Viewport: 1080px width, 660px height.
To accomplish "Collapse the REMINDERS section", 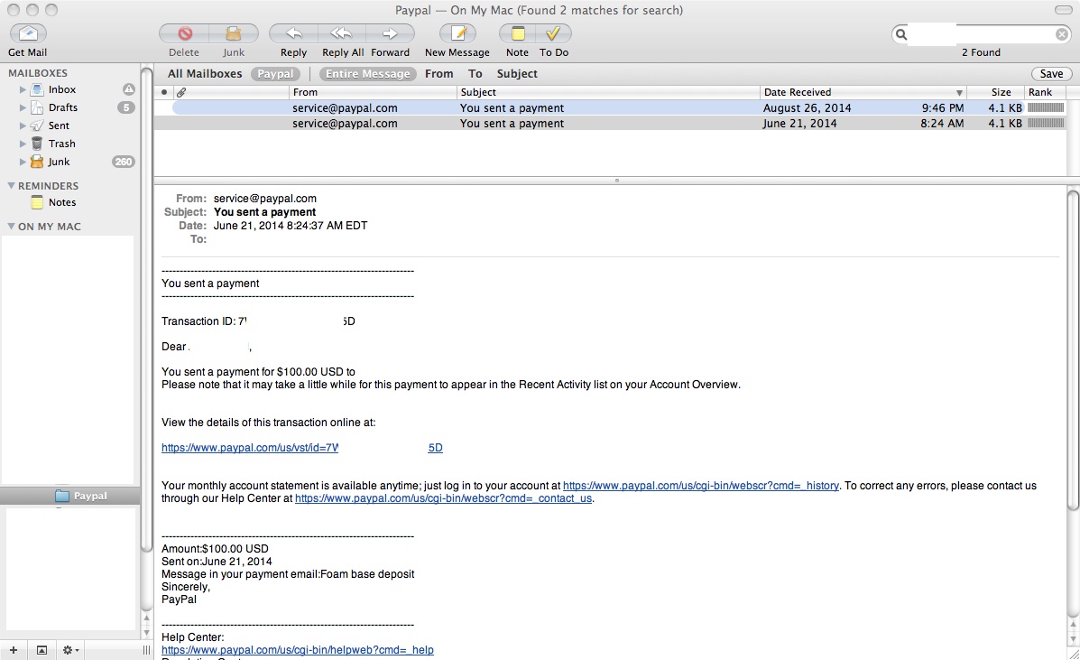I will (11, 186).
